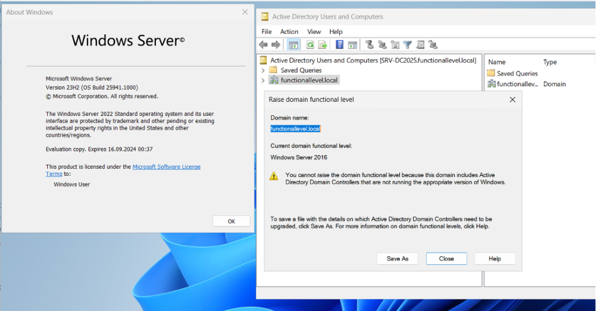This screenshot has height=311, width=596.
Task: Click the 'Current domain functional level:' label
Action: pyautogui.click(x=311, y=146)
